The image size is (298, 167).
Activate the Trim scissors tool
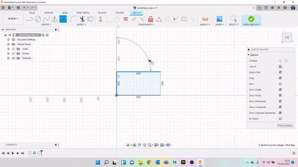[82, 19]
